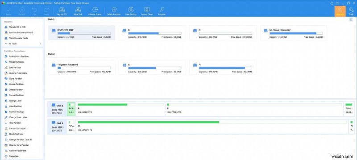Open Wipe Disk from the toolbar

tap(78, 11)
